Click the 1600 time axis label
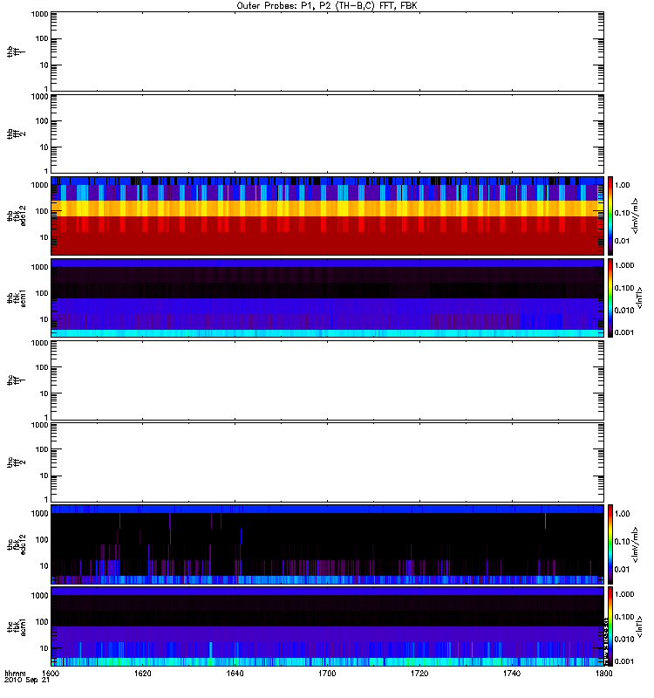Screen dimensions: 654x698 pos(51,673)
